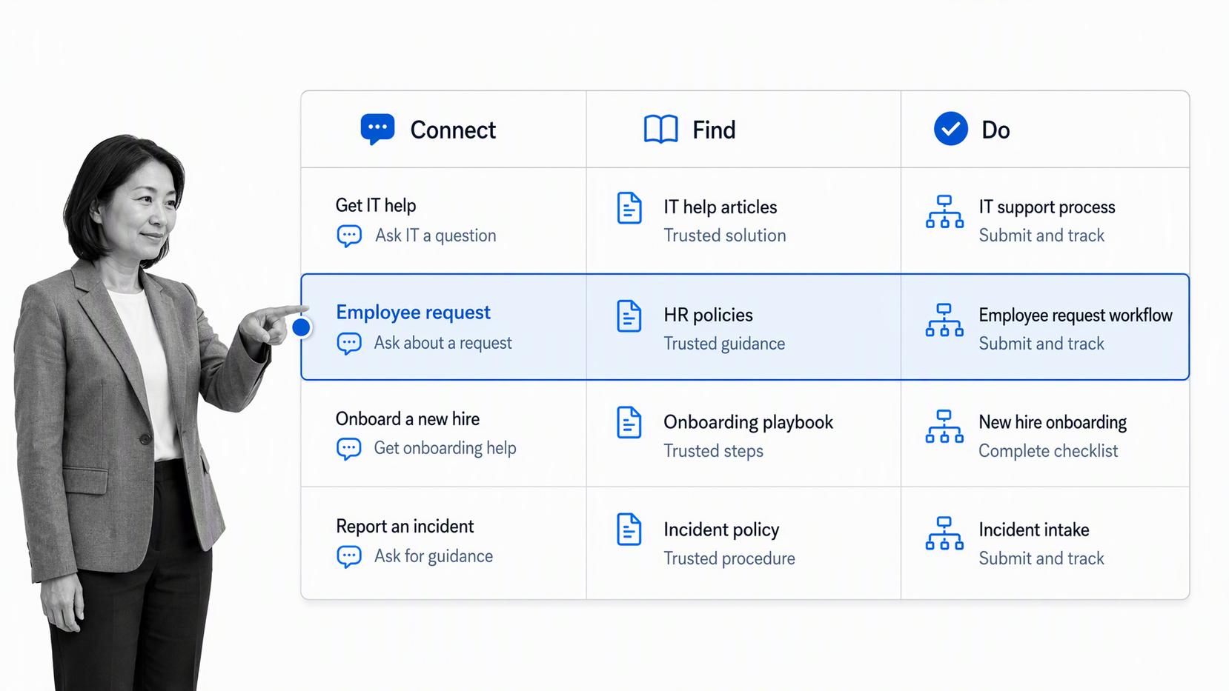Click workflow icon for Incident intake
Image resolution: width=1229 pixels, height=691 pixels.
click(x=944, y=533)
